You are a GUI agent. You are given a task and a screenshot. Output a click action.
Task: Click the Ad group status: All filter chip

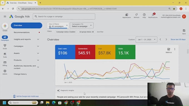coord(86,32)
